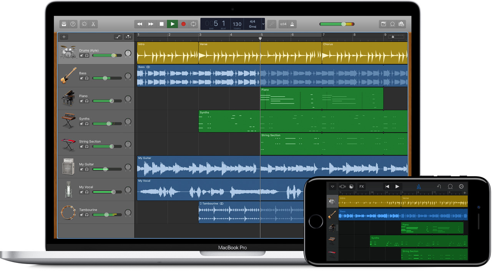
Task: Toggle the track automation button
Action: [x=118, y=37]
